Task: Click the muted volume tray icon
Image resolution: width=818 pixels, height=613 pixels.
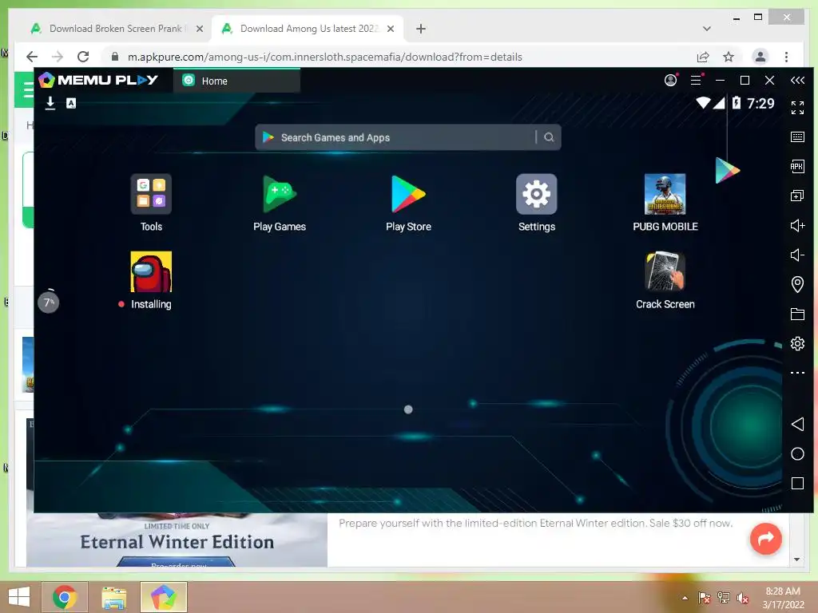Action: tap(742, 598)
